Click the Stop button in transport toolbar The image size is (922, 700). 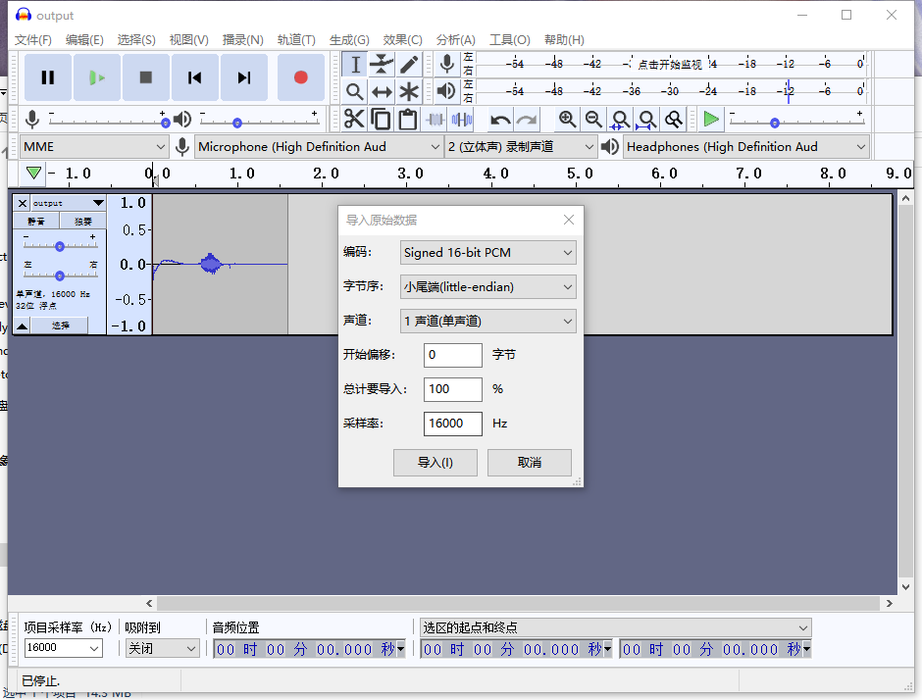tap(146, 77)
